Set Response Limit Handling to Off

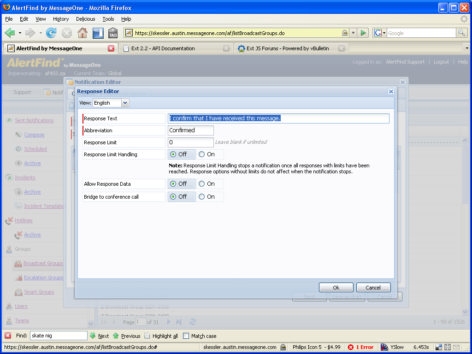[x=173, y=154]
